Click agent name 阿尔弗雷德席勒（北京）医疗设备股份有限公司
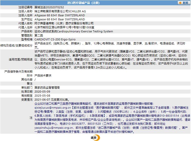This screenshot has height=141, width=191. pyautogui.click(x=64, y=23)
